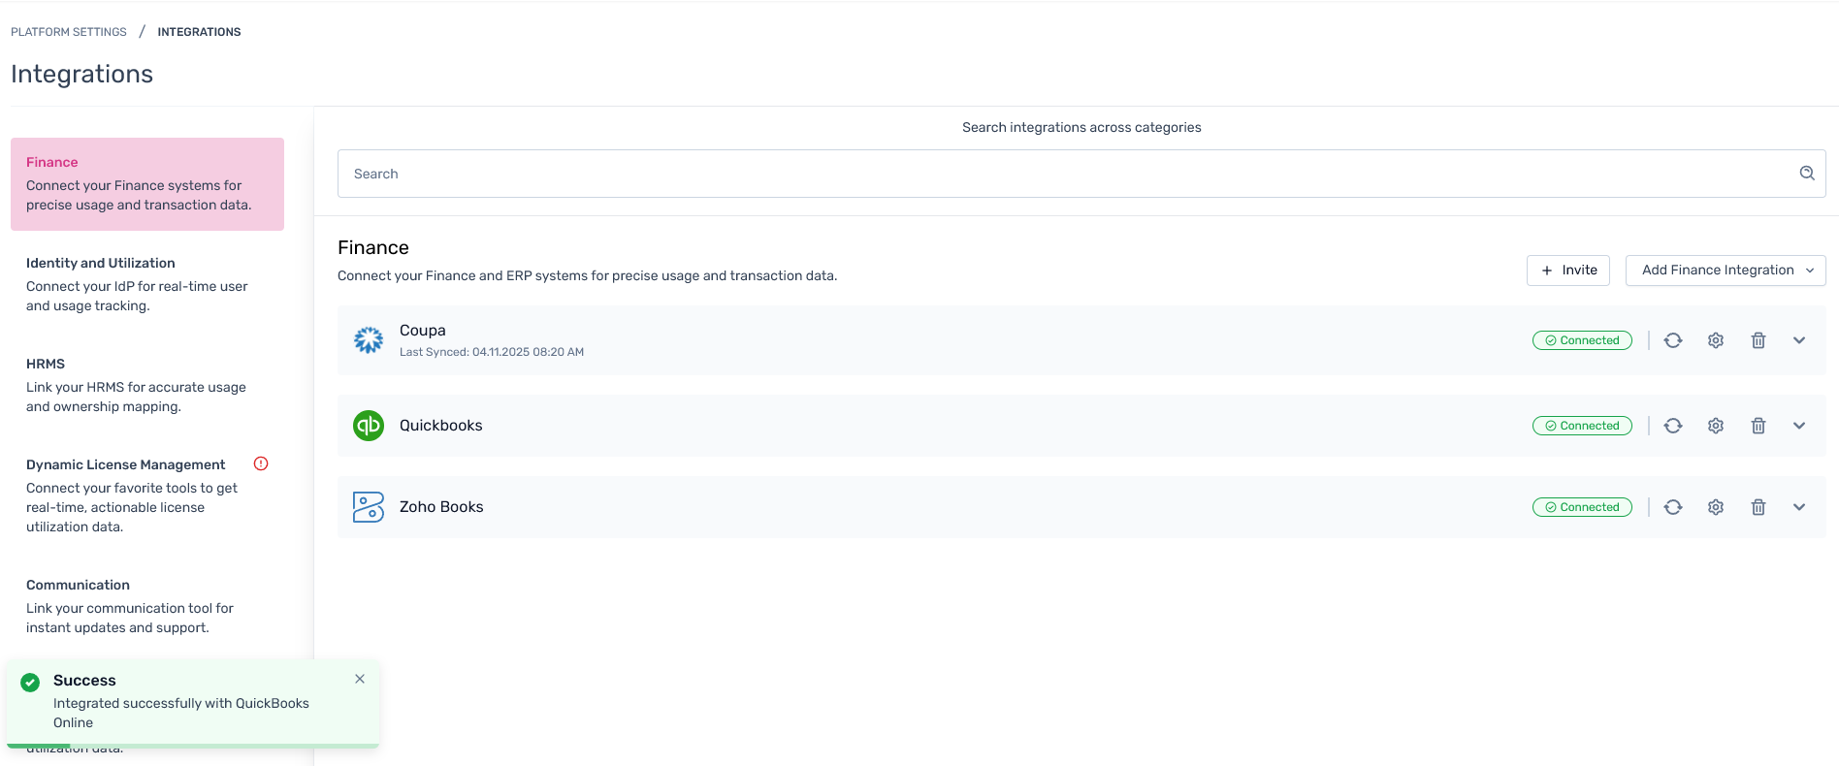Delete the Quickbooks integration
The image size is (1839, 766).
coord(1758,426)
